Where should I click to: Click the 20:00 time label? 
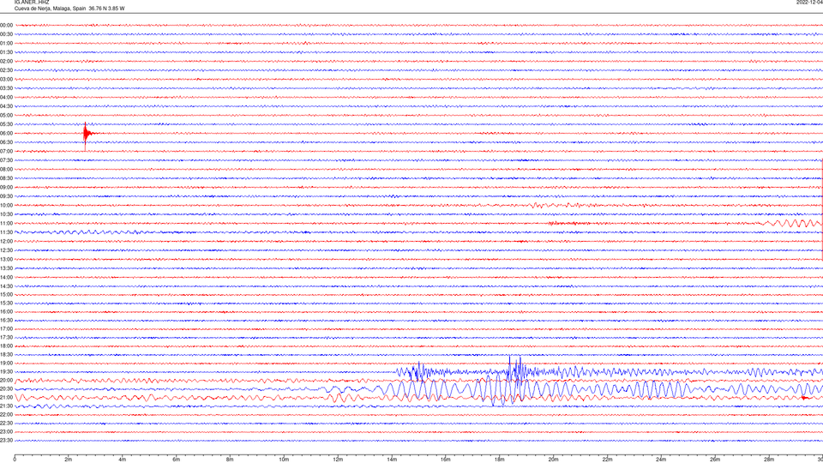(6, 380)
